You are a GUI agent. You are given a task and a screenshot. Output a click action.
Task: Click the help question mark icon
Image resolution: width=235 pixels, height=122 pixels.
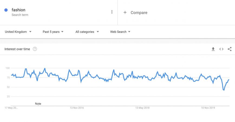tap(35, 49)
